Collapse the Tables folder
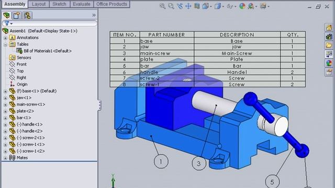The image size is (335, 188). pos(5,44)
